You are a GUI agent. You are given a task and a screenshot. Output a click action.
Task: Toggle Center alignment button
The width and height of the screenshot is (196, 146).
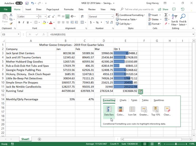[x=63, y=22]
